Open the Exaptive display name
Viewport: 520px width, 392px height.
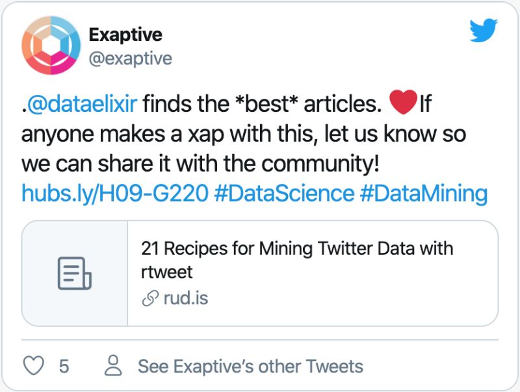125,34
